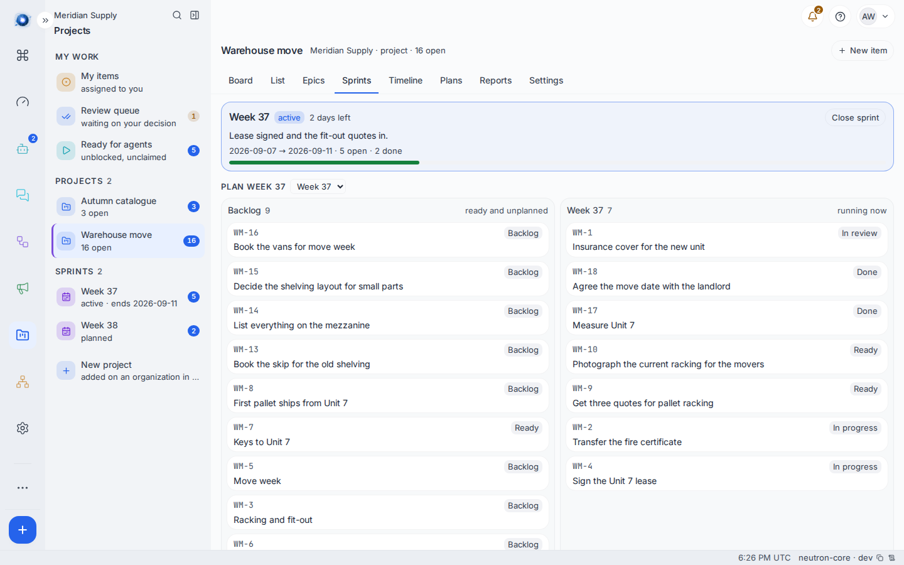The height and width of the screenshot is (565, 904).
Task: Click the New item button
Action: (x=863, y=50)
